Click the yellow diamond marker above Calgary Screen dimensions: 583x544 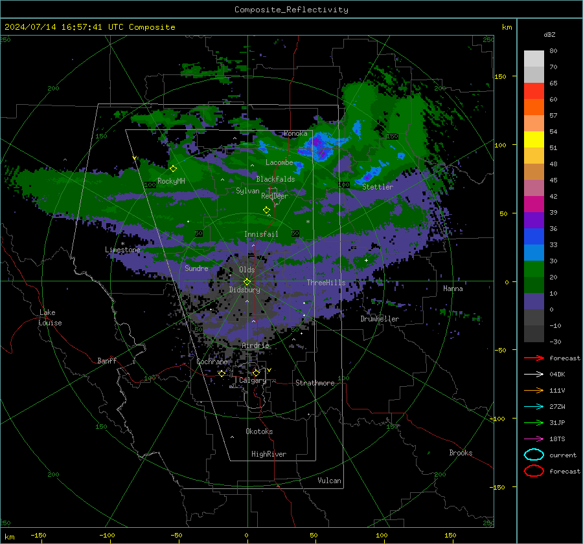coord(256,373)
